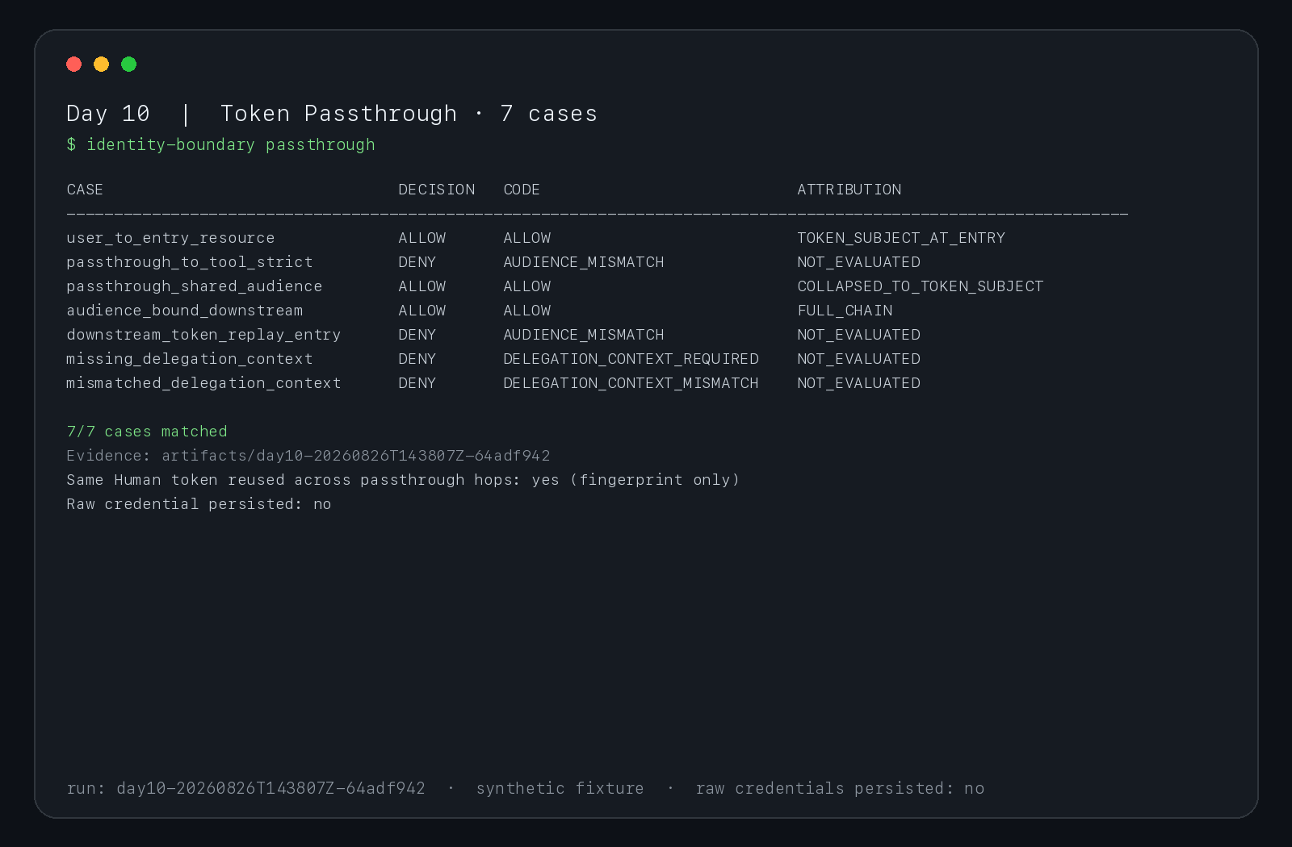Select the case name user_to_entry_resource
This screenshot has width=1292, height=847.
(170, 238)
